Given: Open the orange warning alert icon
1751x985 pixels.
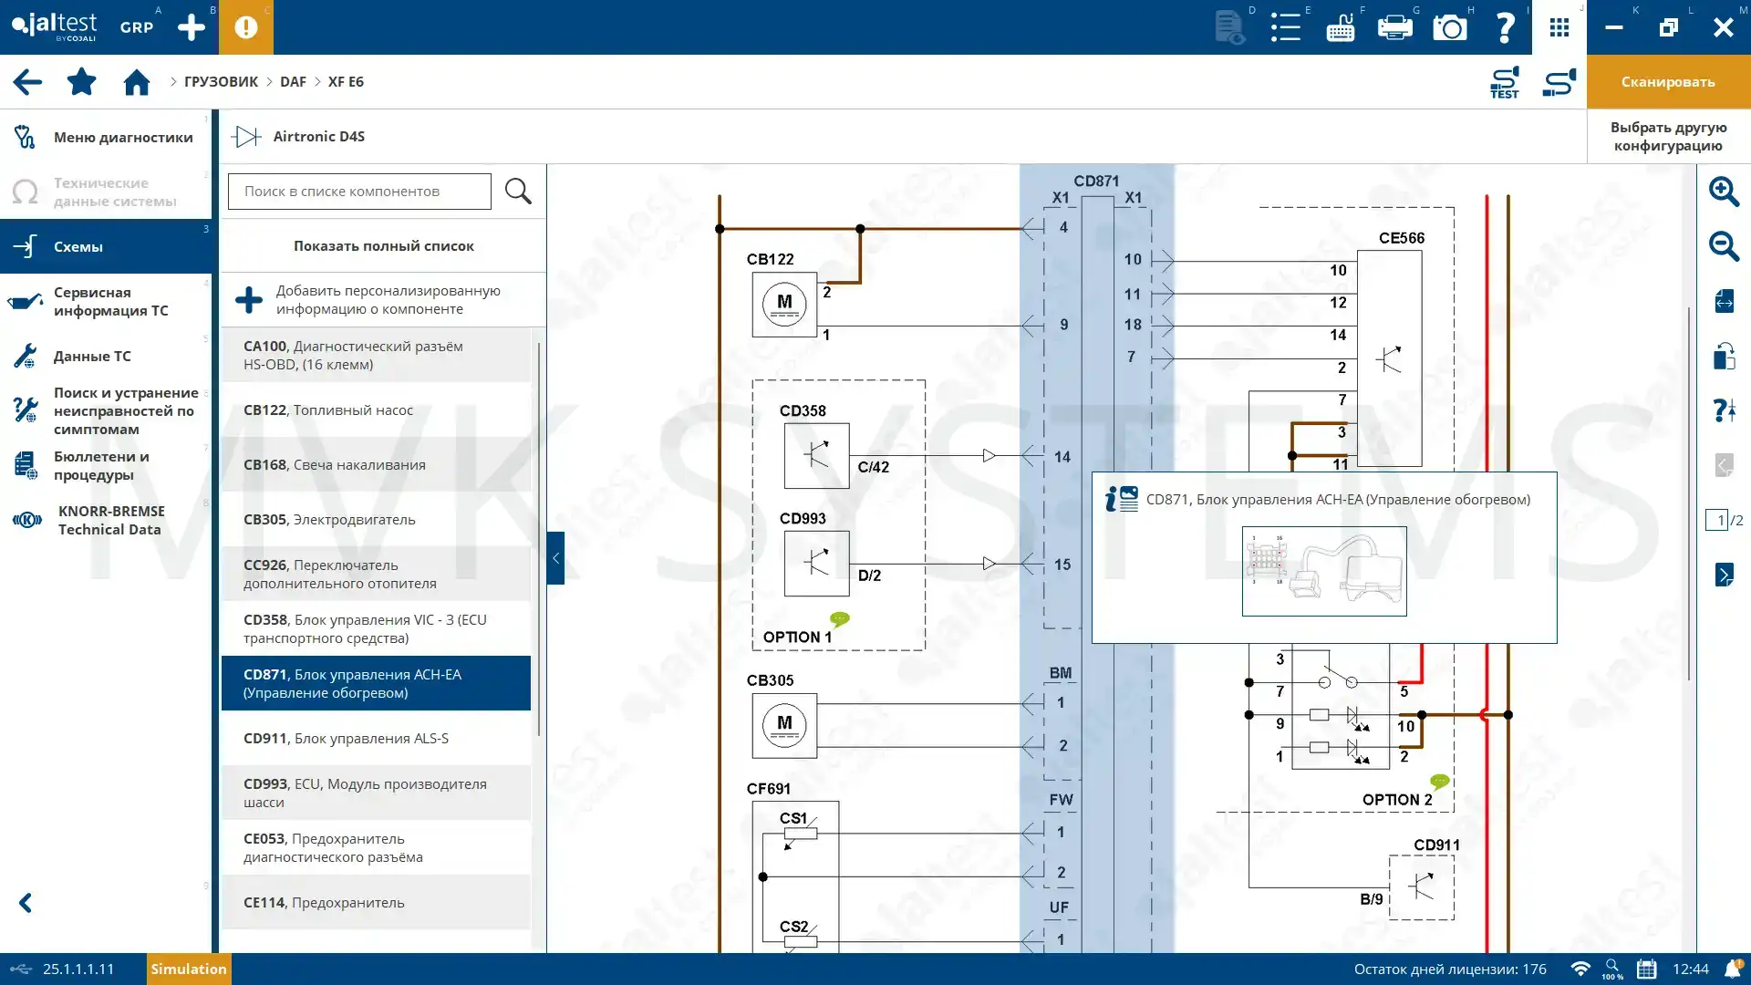Looking at the screenshot, I should pos(246,27).
